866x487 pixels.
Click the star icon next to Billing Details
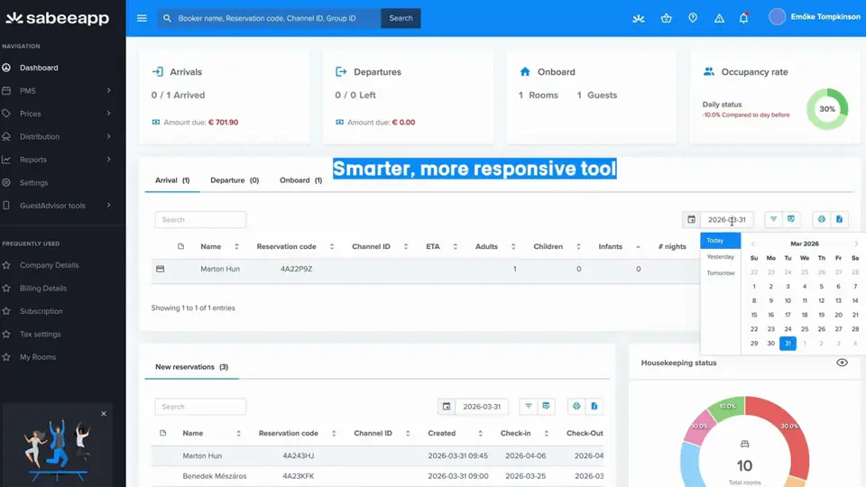pos(6,289)
